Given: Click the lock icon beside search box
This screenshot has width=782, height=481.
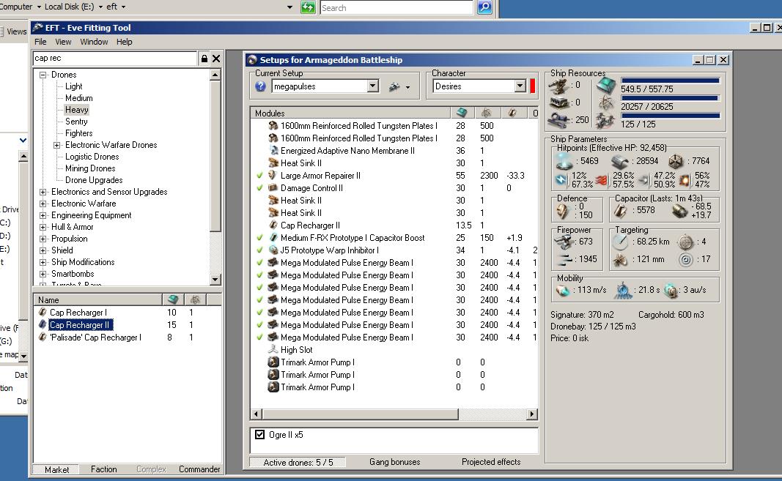Looking at the screenshot, I should [x=204, y=59].
